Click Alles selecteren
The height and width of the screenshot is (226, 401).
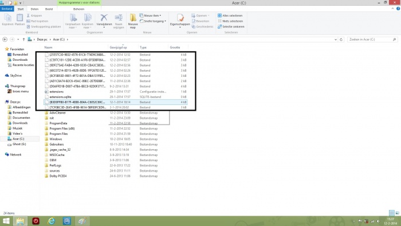pyautogui.click(x=230, y=15)
